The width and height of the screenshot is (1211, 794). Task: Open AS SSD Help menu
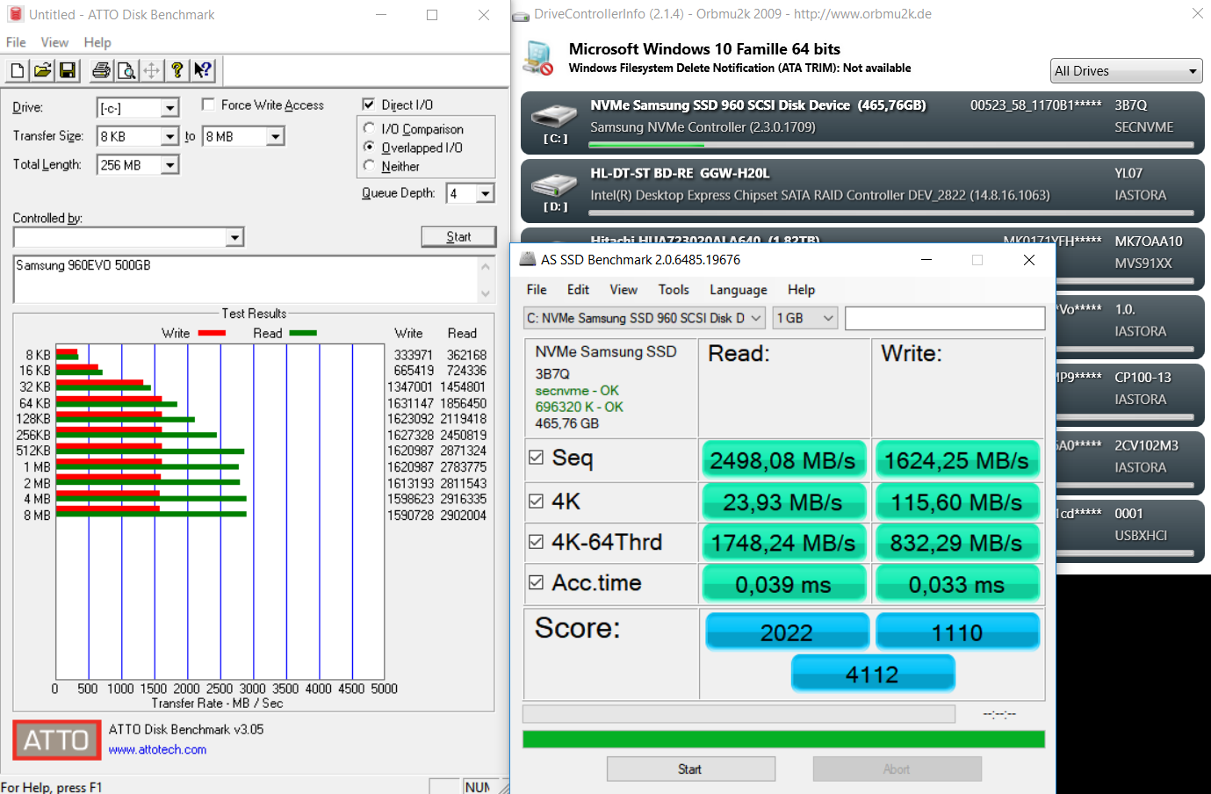tap(801, 290)
